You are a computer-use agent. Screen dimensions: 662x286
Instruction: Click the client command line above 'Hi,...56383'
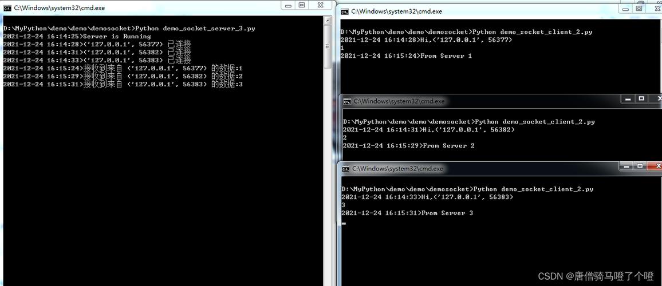[467, 189]
